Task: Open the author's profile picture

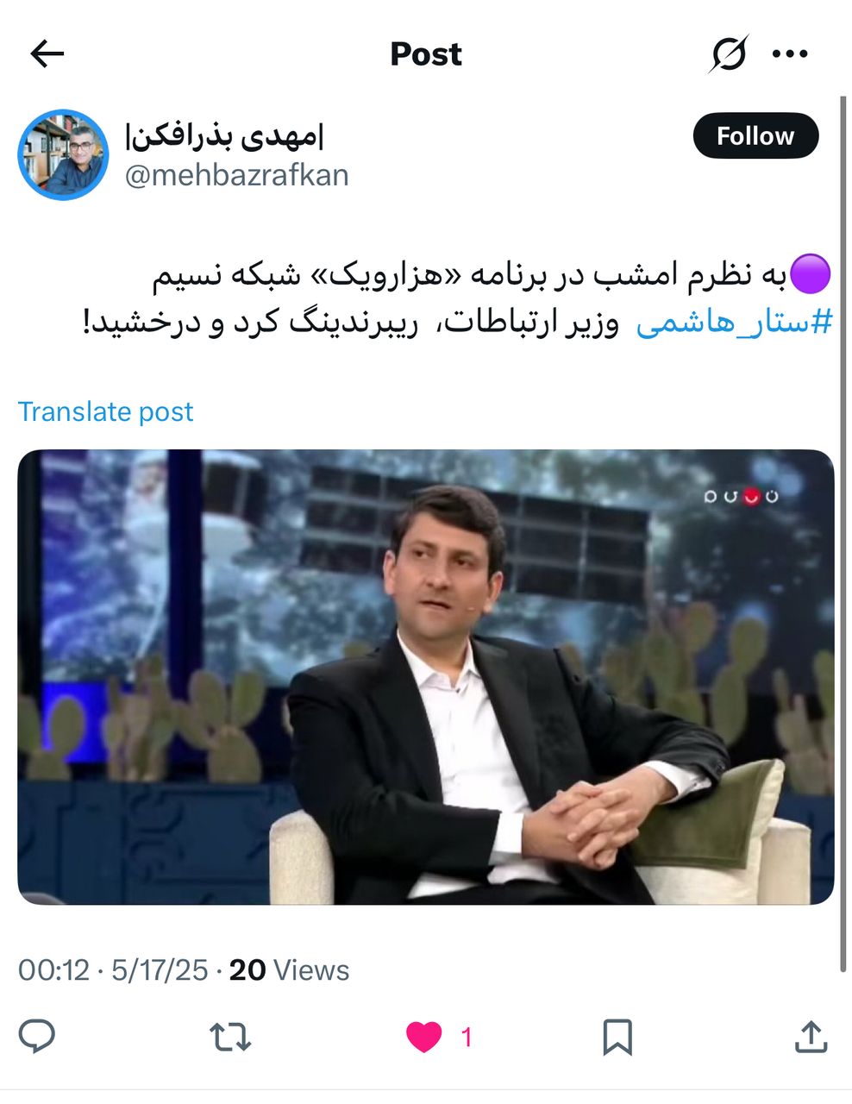Action: [x=63, y=154]
